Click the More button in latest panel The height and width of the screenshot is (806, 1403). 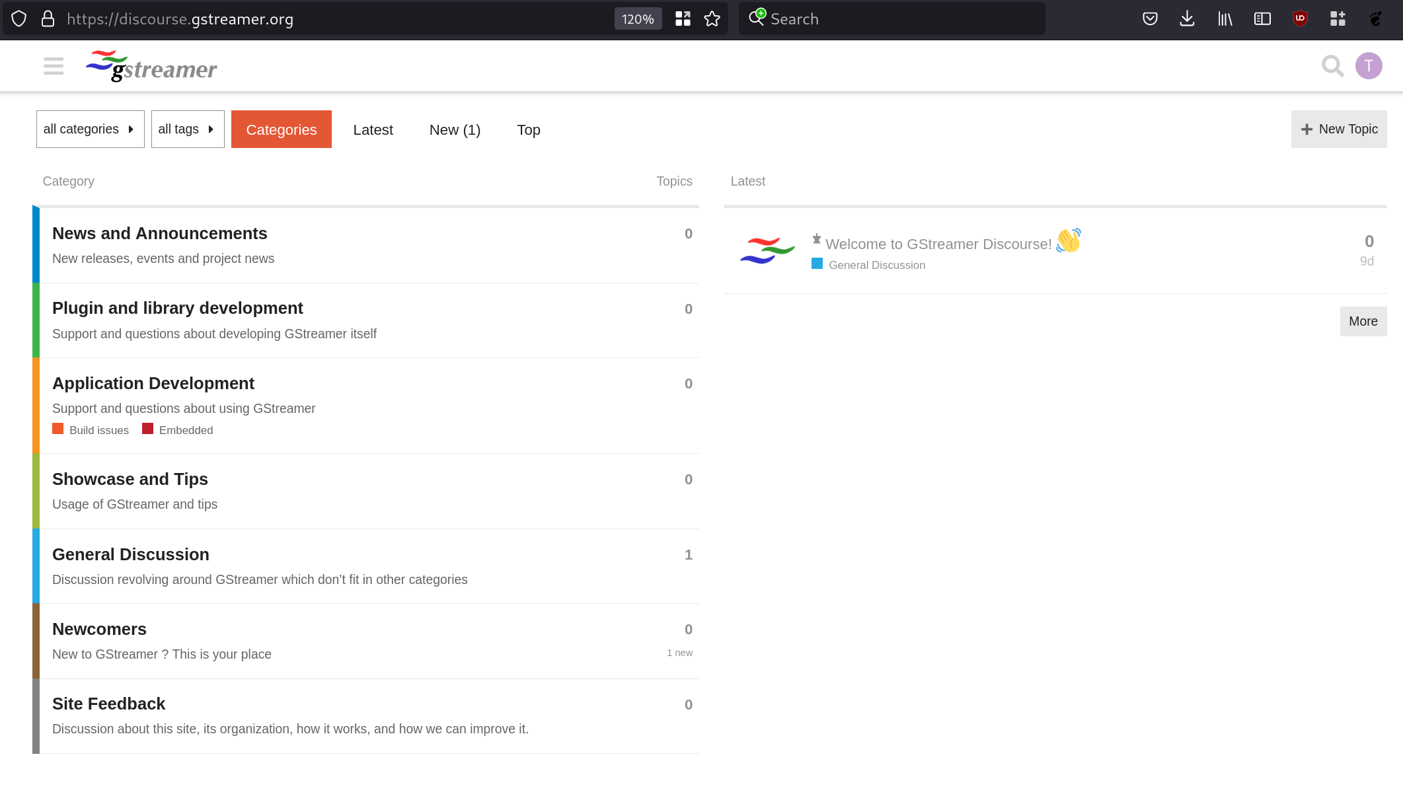[x=1363, y=320]
